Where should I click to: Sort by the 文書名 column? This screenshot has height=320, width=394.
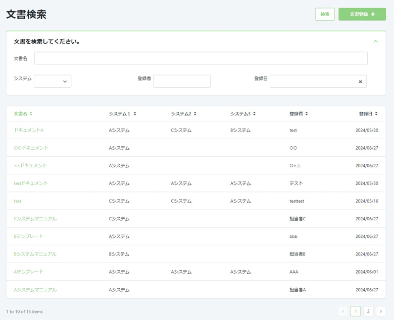pos(23,114)
